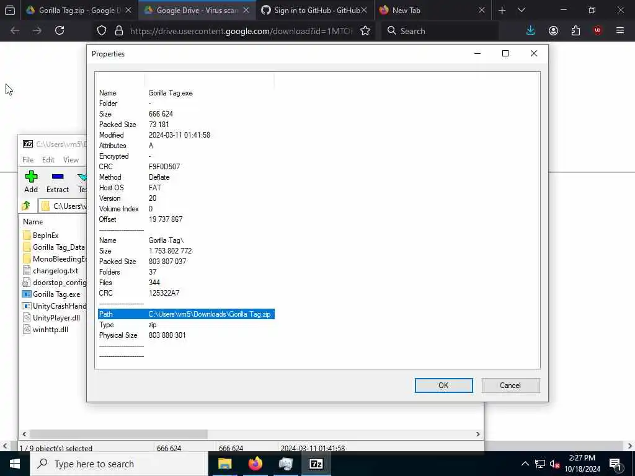The width and height of the screenshot is (635, 476).
Task: Select changelog.txt in the file list
Action: click(51, 270)
